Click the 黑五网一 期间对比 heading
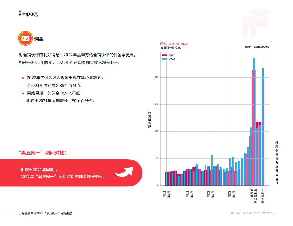 (43, 153)
